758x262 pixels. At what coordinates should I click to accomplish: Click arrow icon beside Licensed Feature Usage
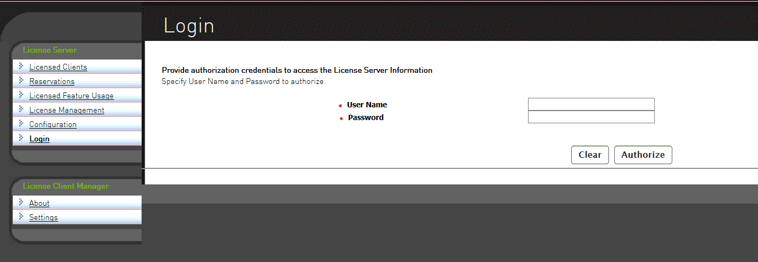pos(21,95)
